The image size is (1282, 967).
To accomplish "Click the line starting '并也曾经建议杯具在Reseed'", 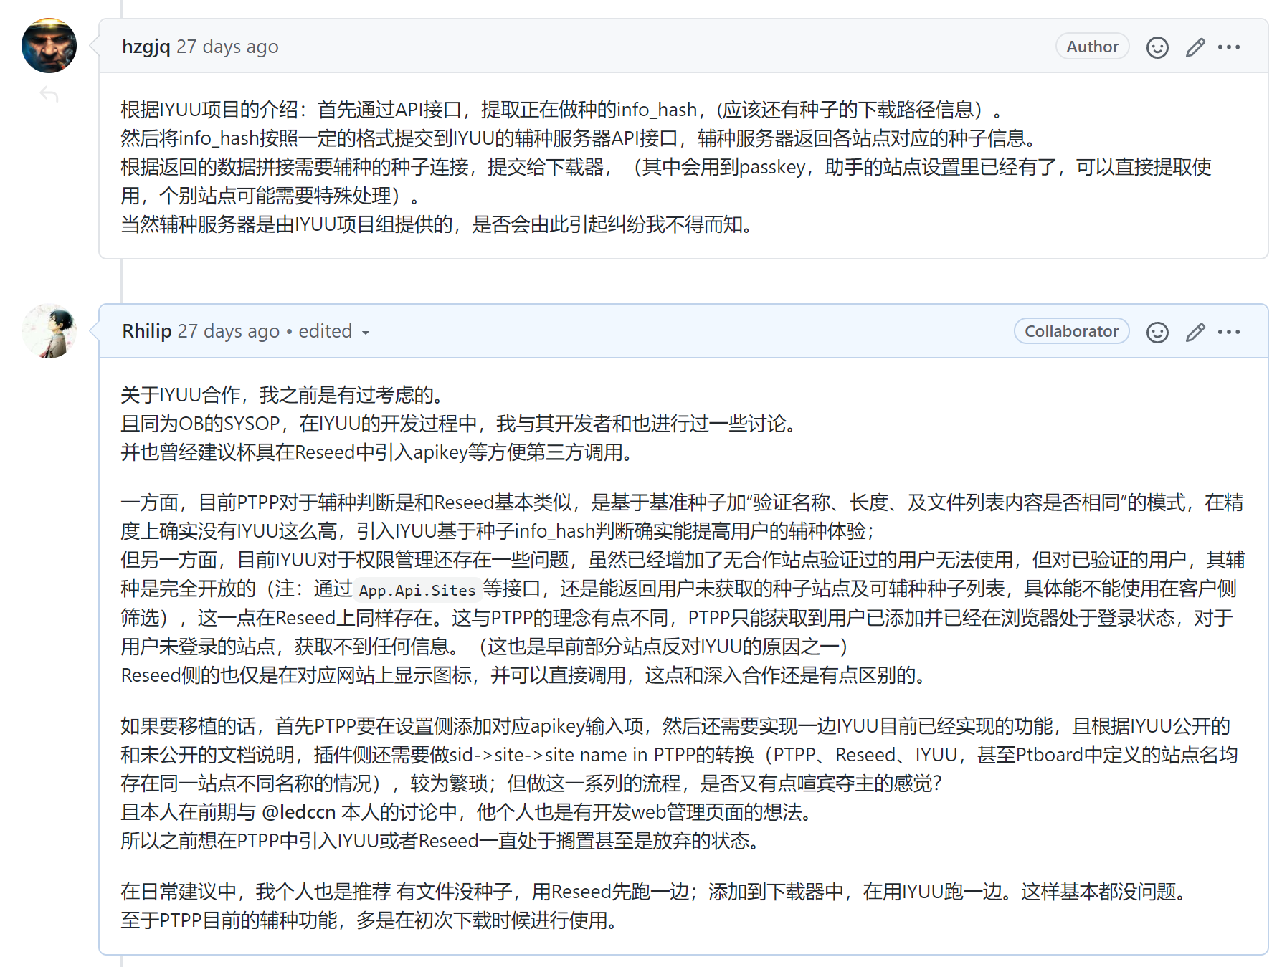I will coord(379,452).
